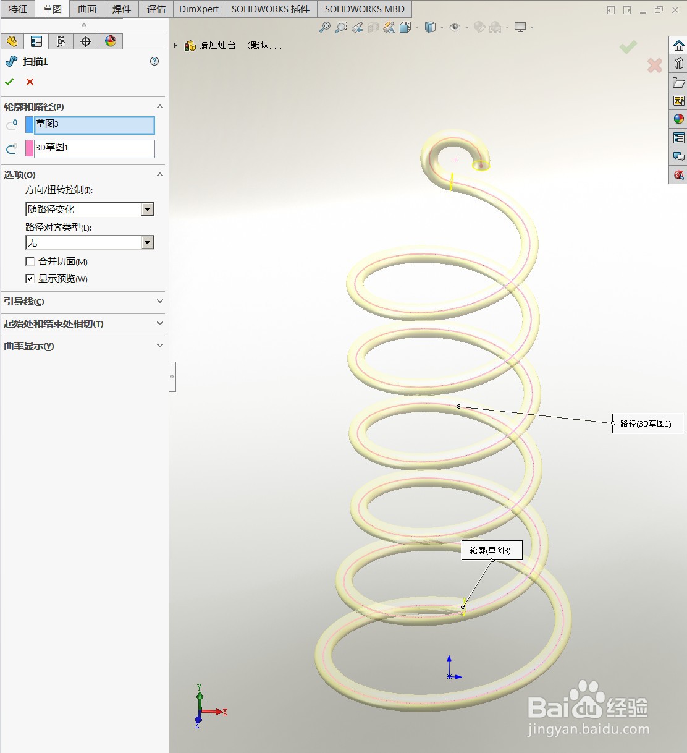Open the DisplayManager color ball tab

(x=111, y=41)
